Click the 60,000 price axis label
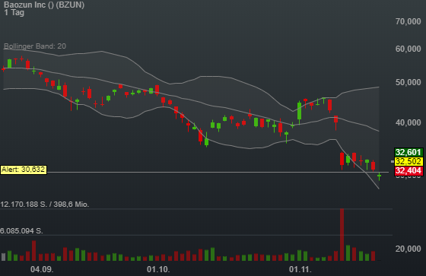426x276 pixels. (x=408, y=49)
